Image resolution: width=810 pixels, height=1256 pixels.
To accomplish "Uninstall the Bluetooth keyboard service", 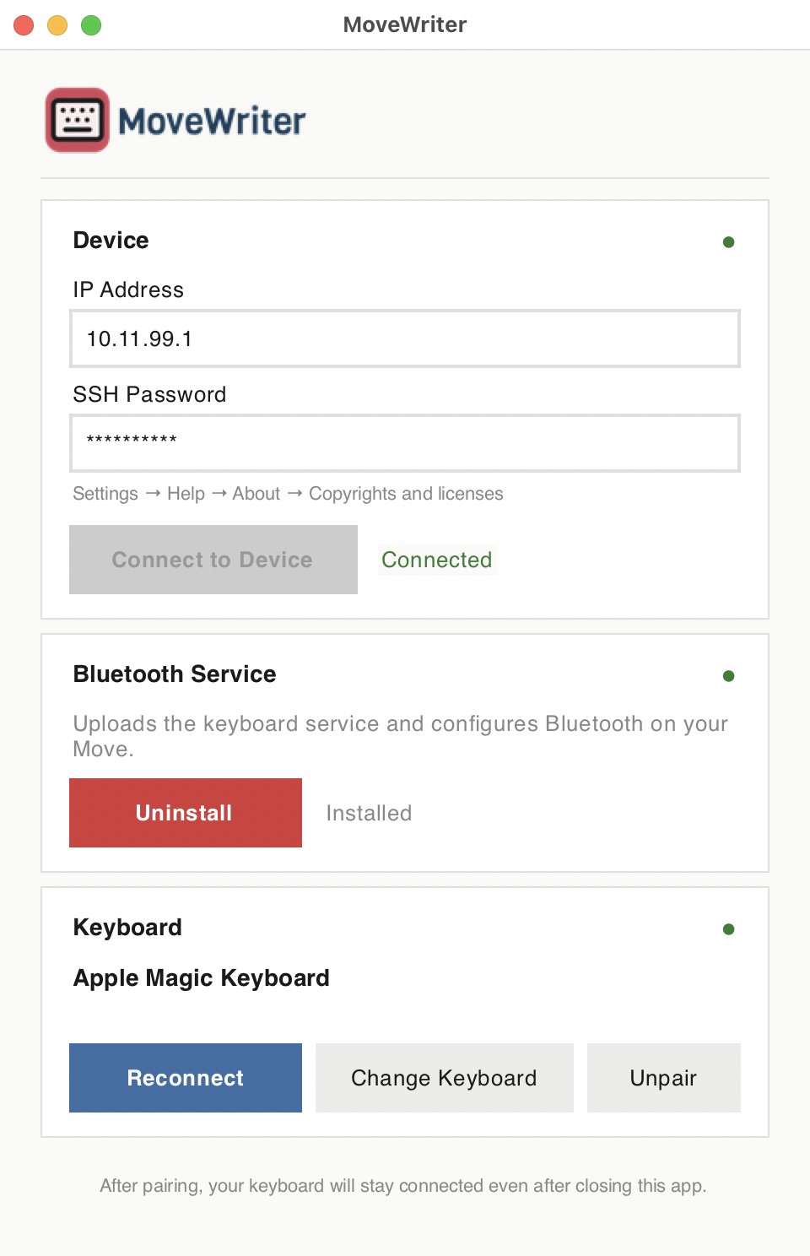I will [x=185, y=813].
